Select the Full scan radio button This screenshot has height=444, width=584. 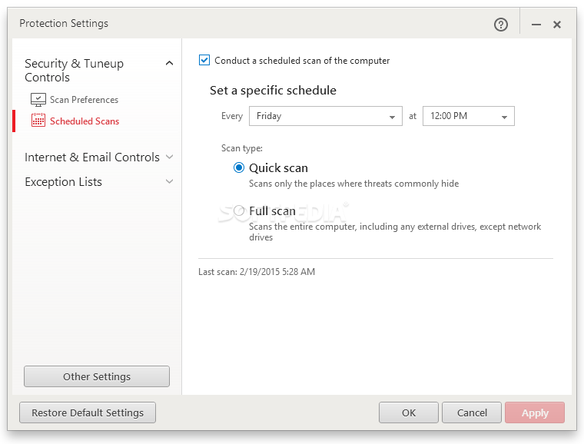click(x=239, y=211)
